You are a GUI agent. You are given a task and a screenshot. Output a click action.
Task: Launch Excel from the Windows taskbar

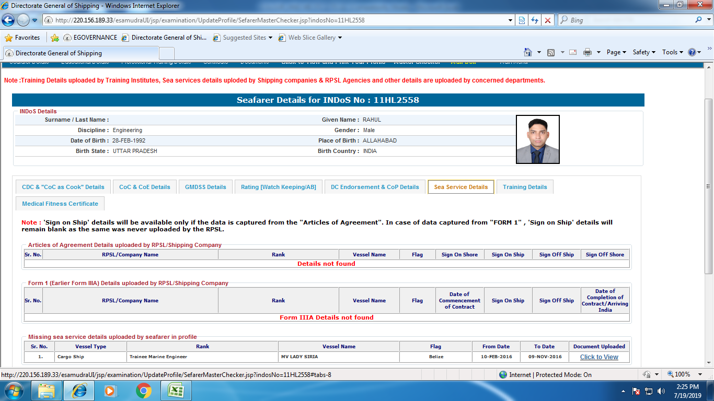click(175, 391)
